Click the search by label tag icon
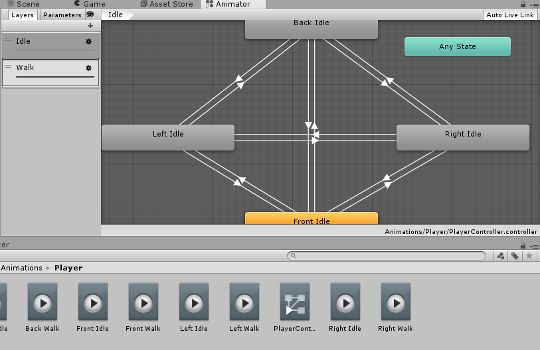The image size is (540, 350). pos(514,256)
